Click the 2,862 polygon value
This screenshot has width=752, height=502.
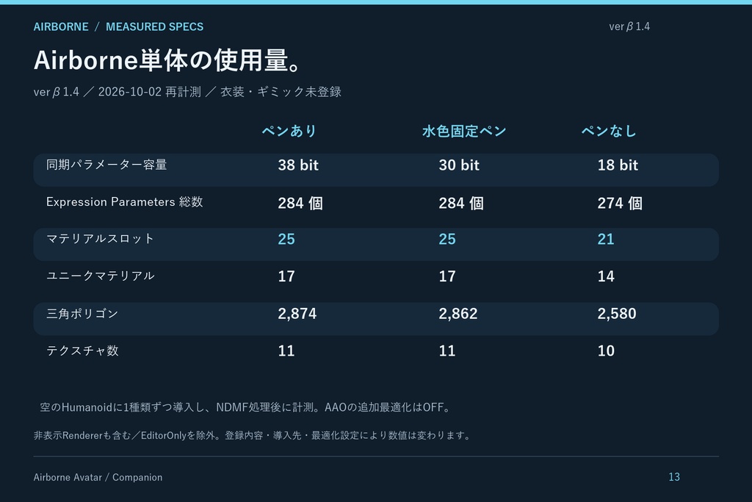(x=458, y=314)
